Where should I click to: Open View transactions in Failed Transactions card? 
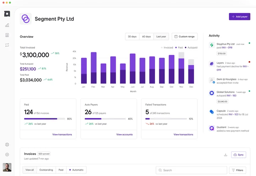click(x=183, y=134)
